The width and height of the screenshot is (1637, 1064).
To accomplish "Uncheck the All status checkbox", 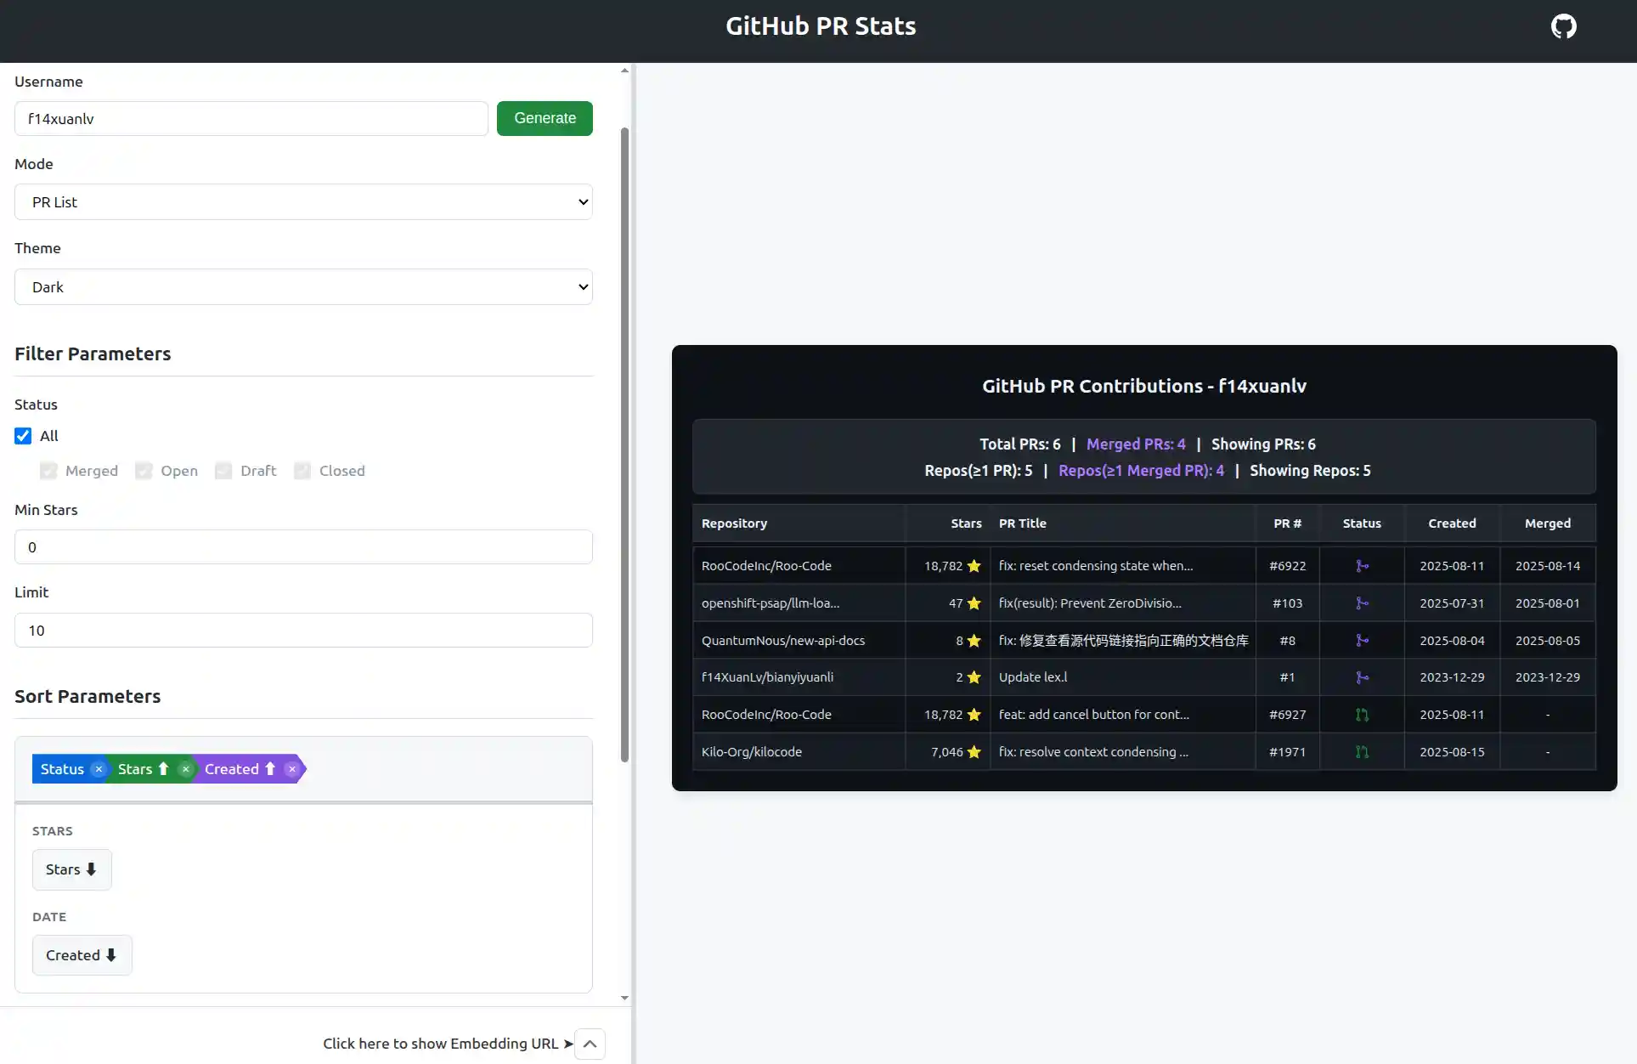I will click(x=23, y=435).
